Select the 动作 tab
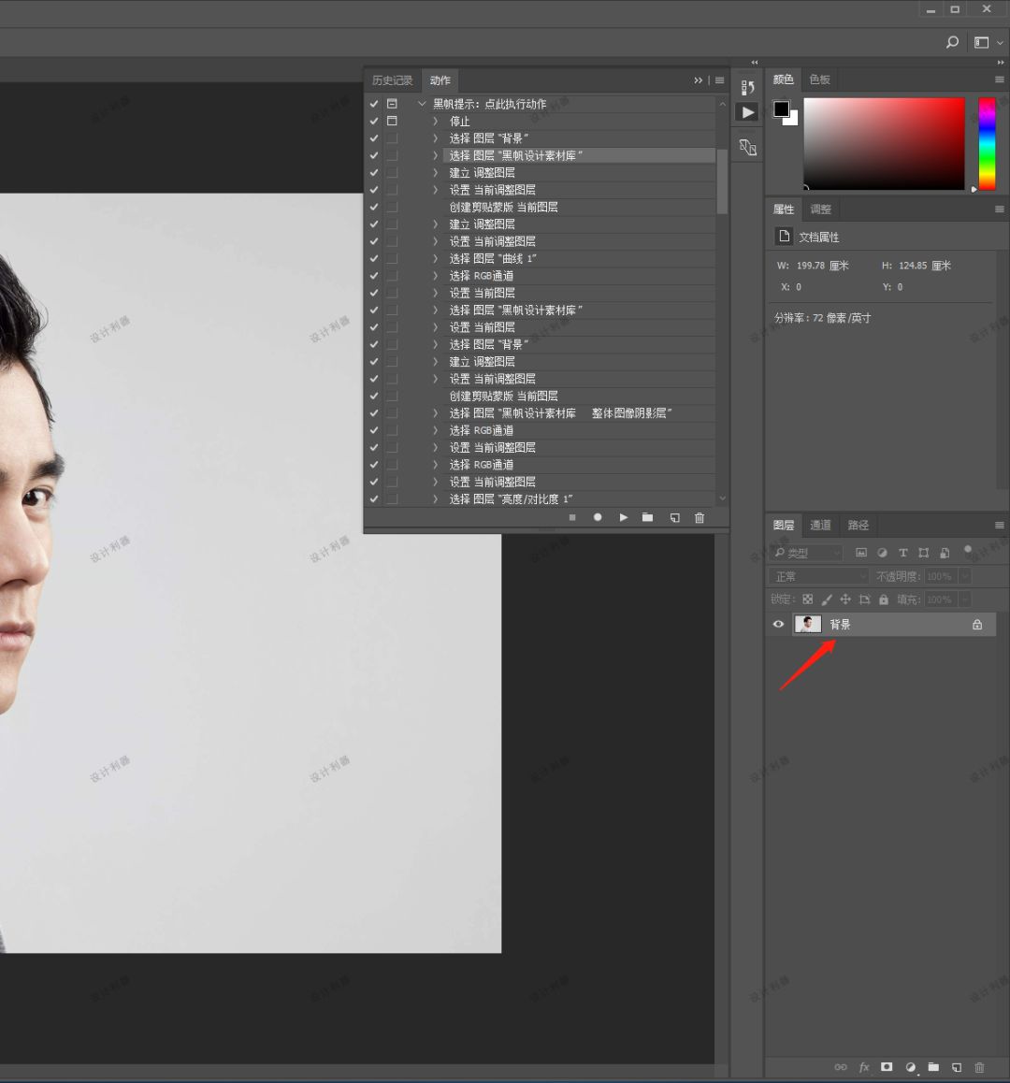The width and height of the screenshot is (1010, 1083). [440, 80]
